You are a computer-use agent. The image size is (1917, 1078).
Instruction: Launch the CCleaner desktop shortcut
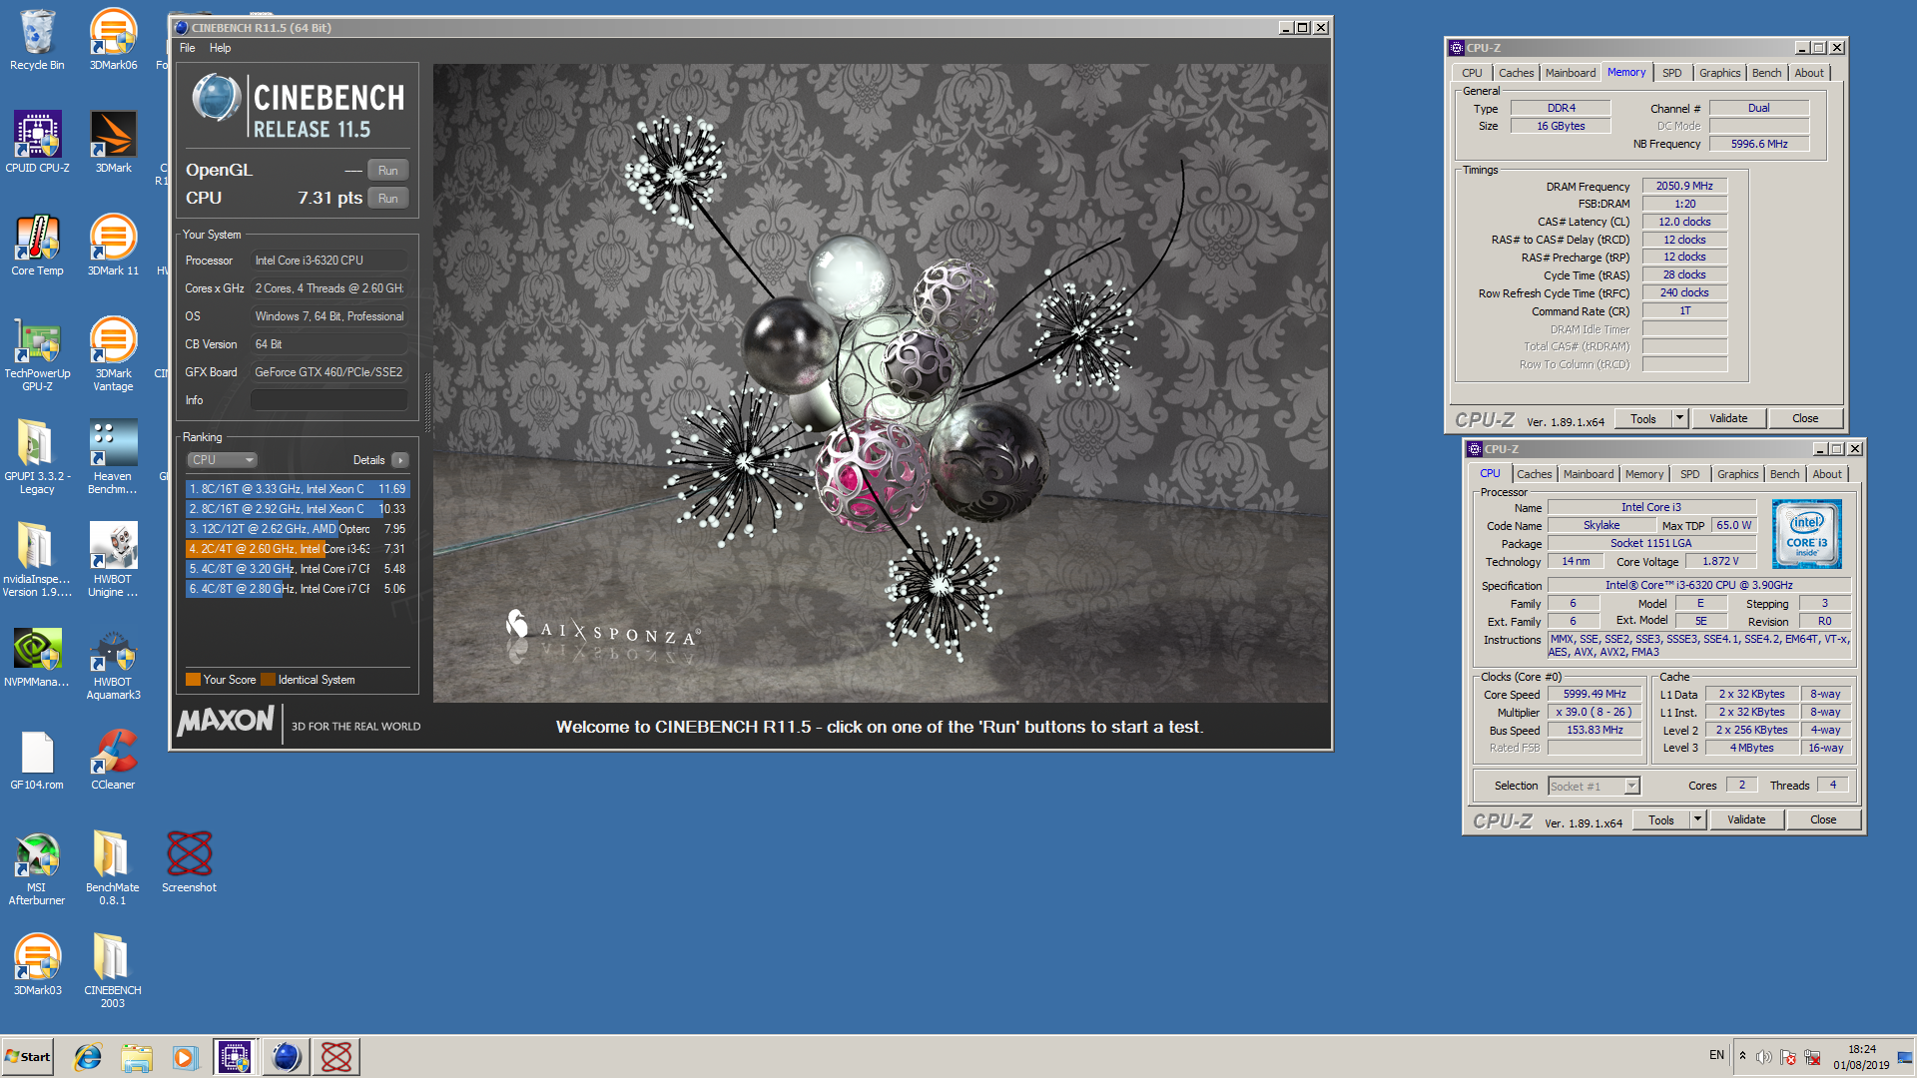point(113,761)
